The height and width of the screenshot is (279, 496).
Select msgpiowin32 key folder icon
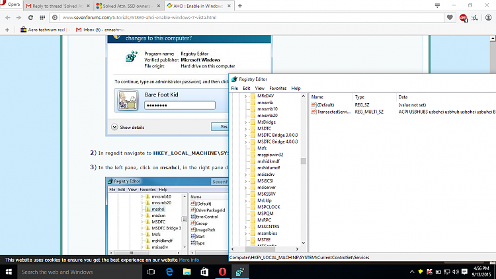[253, 155]
